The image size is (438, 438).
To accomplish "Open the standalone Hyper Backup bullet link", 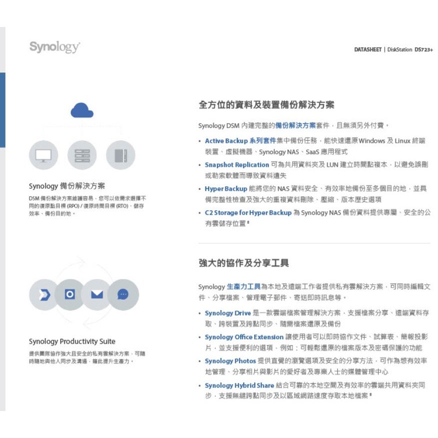I will click(226, 189).
